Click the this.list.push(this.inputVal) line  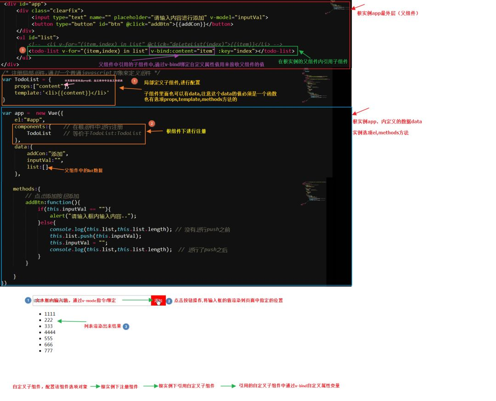coord(96,236)
